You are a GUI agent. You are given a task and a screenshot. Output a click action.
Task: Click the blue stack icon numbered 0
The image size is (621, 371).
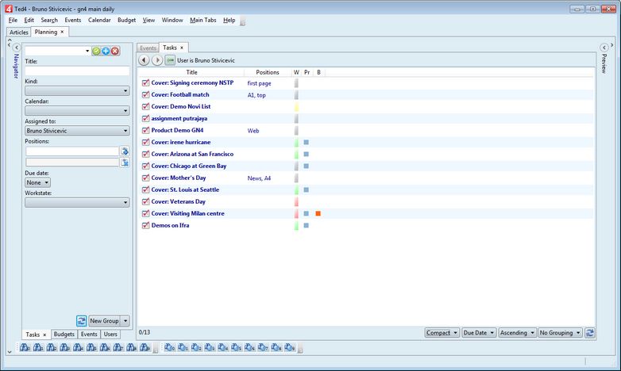click(170, 348)
